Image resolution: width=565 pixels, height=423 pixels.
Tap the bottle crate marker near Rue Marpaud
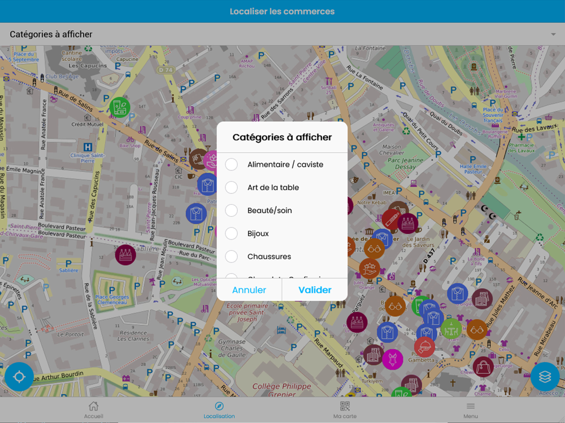point(357,322)
